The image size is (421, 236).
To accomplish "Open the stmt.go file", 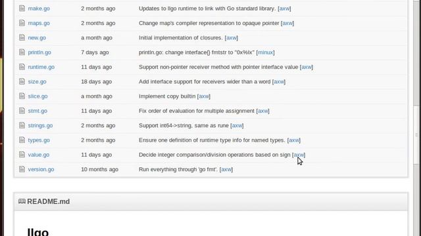I will tap(37, 111).
